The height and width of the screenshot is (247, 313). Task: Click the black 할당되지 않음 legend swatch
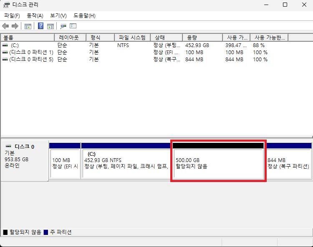pos(5,232)
